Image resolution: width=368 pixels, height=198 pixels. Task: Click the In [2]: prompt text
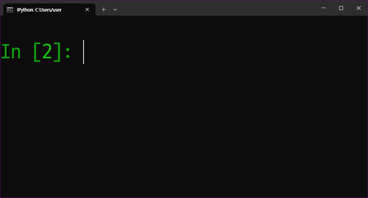pyautogui.click(x=36, y=52)
